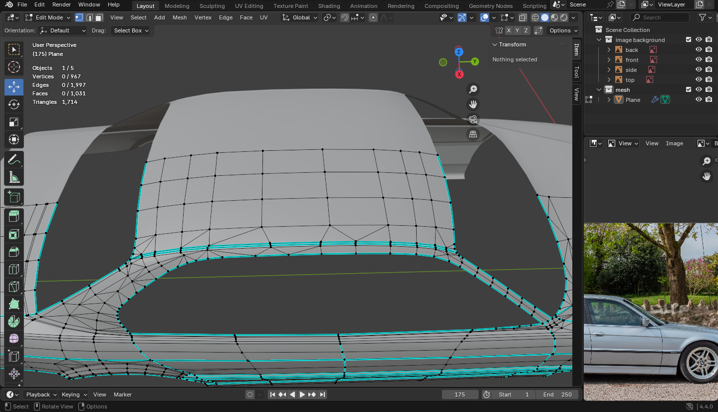The width and height of the screenshot is (718, 412).
Task: Switch to face select mode
Action: coord(99,17)
